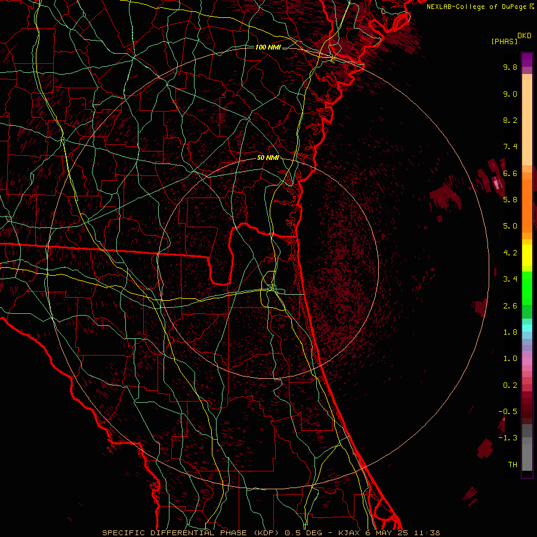Click the 9.0 scale value
Viewport: 537px width, 537px height.
(510, 94)
